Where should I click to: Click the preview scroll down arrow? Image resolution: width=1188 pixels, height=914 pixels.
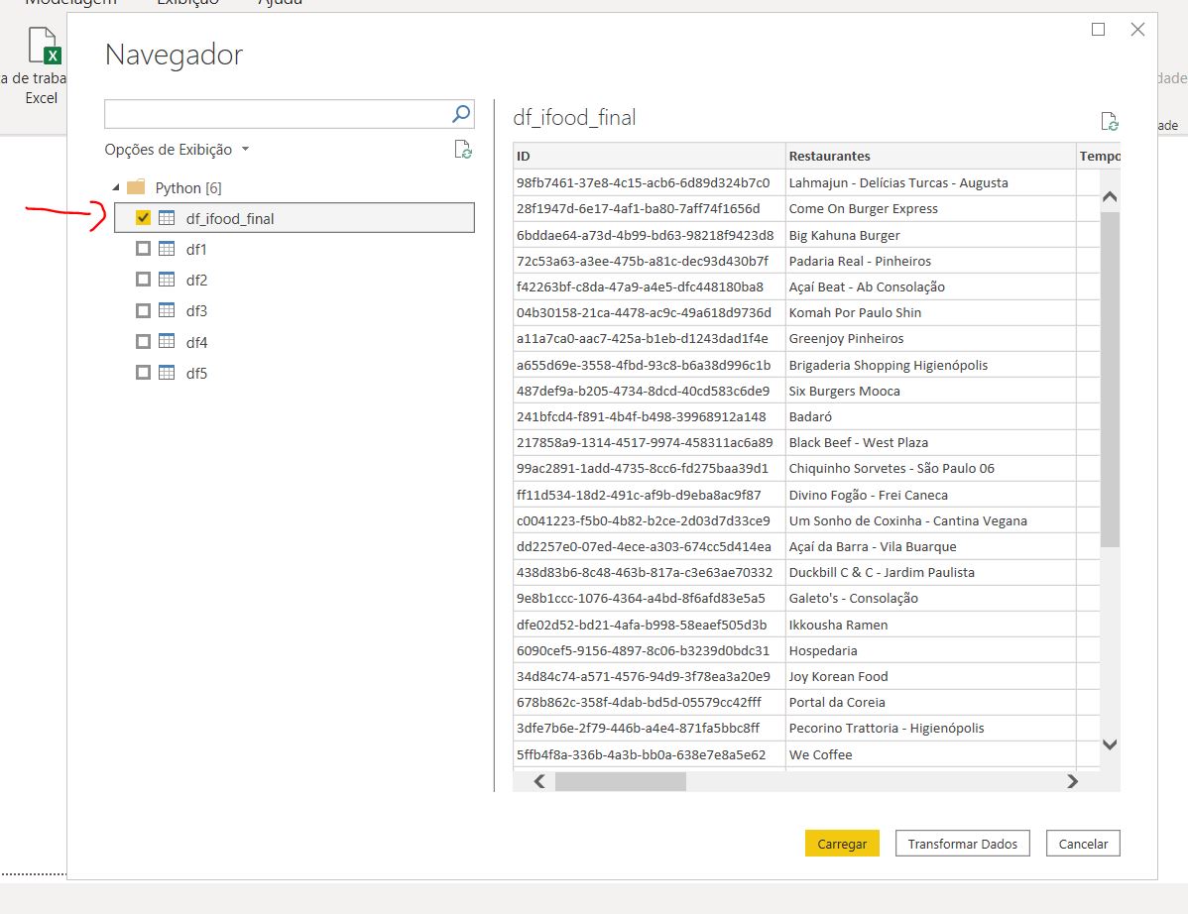tap(1110, 744)
